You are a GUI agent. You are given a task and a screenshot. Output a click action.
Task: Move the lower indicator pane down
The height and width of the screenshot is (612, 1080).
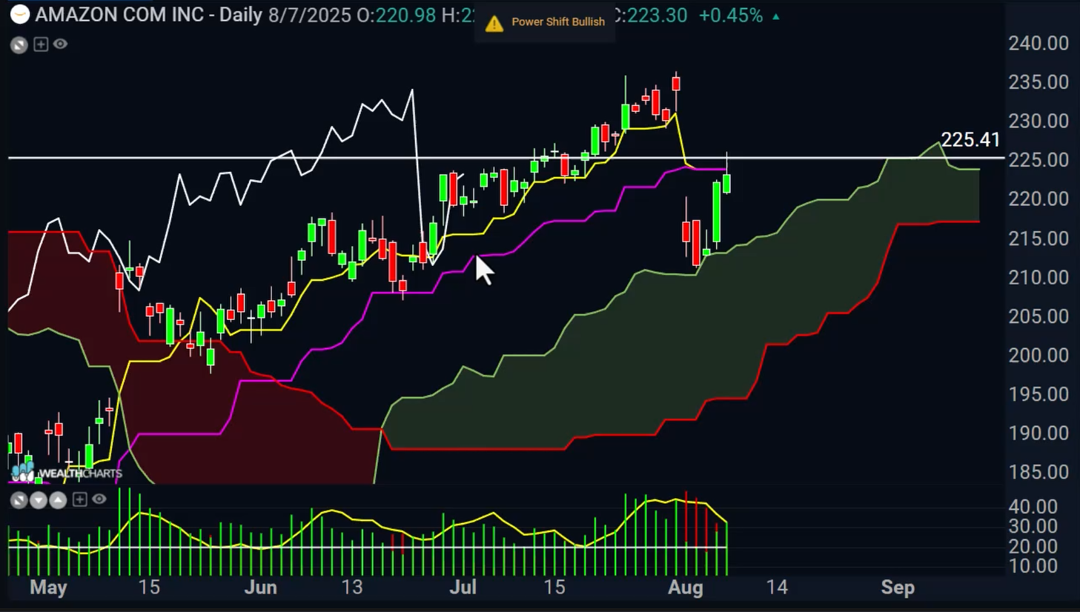(39, 500)
